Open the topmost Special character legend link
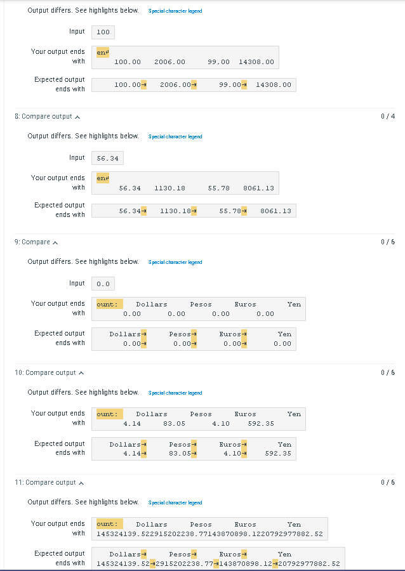The height and width of the screenshot is (571, 405). [175, 11]
